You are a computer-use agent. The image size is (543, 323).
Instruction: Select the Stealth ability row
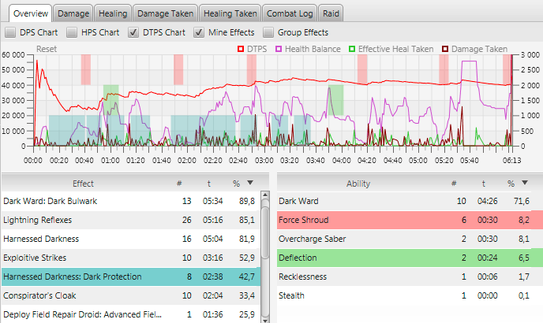pos(410,295)
